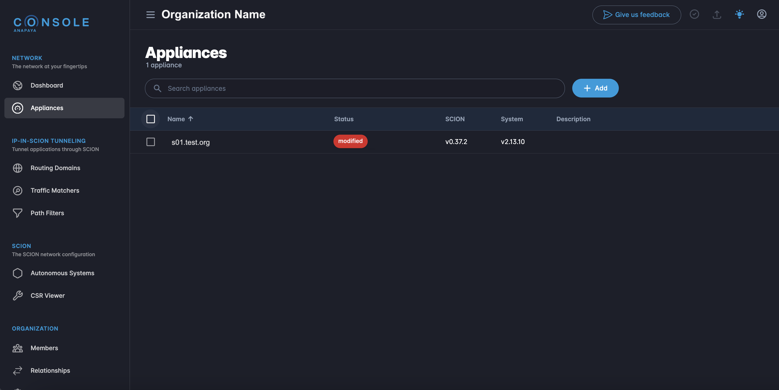
Task: Focus the Search appliances field
Action: pos(354,88)
